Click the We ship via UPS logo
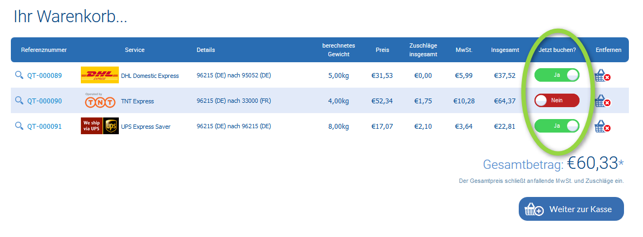The width and height of the screenshot is (643, 237). (x=100, y=126)
